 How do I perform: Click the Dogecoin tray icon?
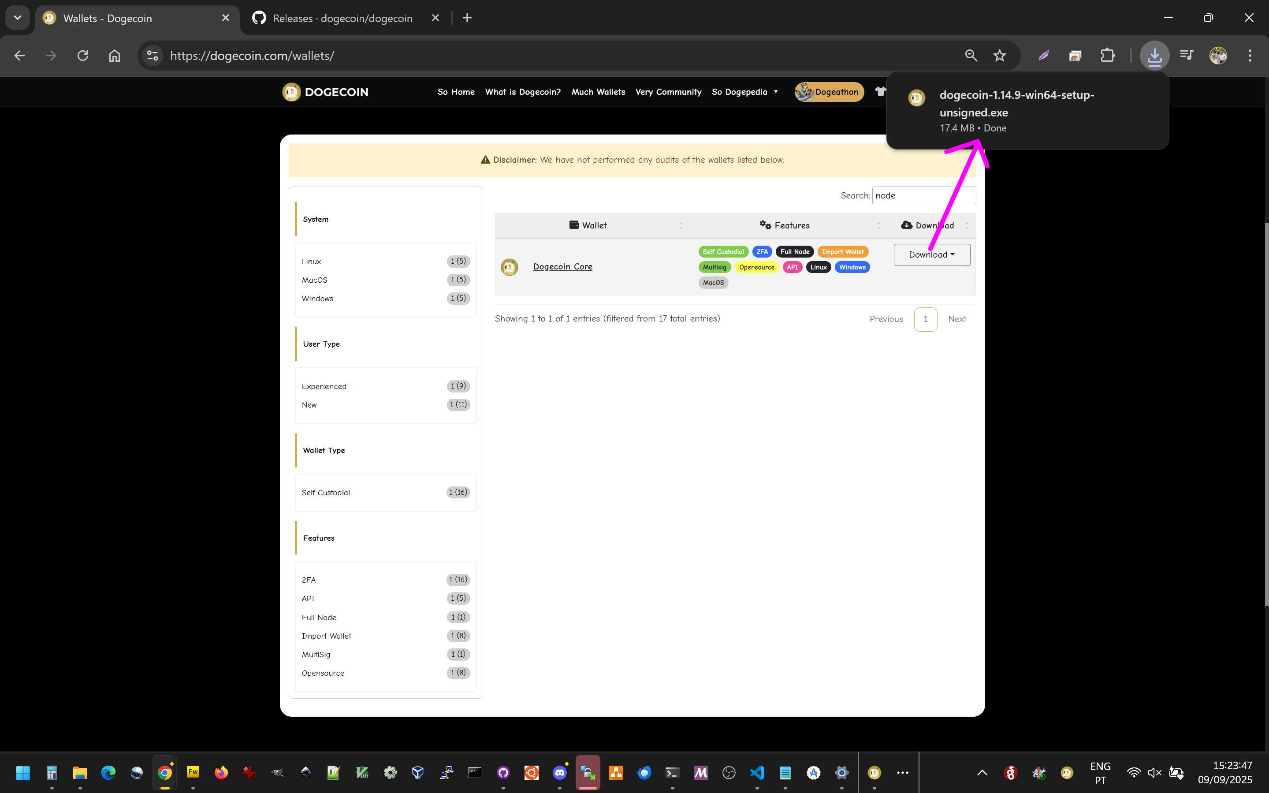click(x=1067, y=773)
